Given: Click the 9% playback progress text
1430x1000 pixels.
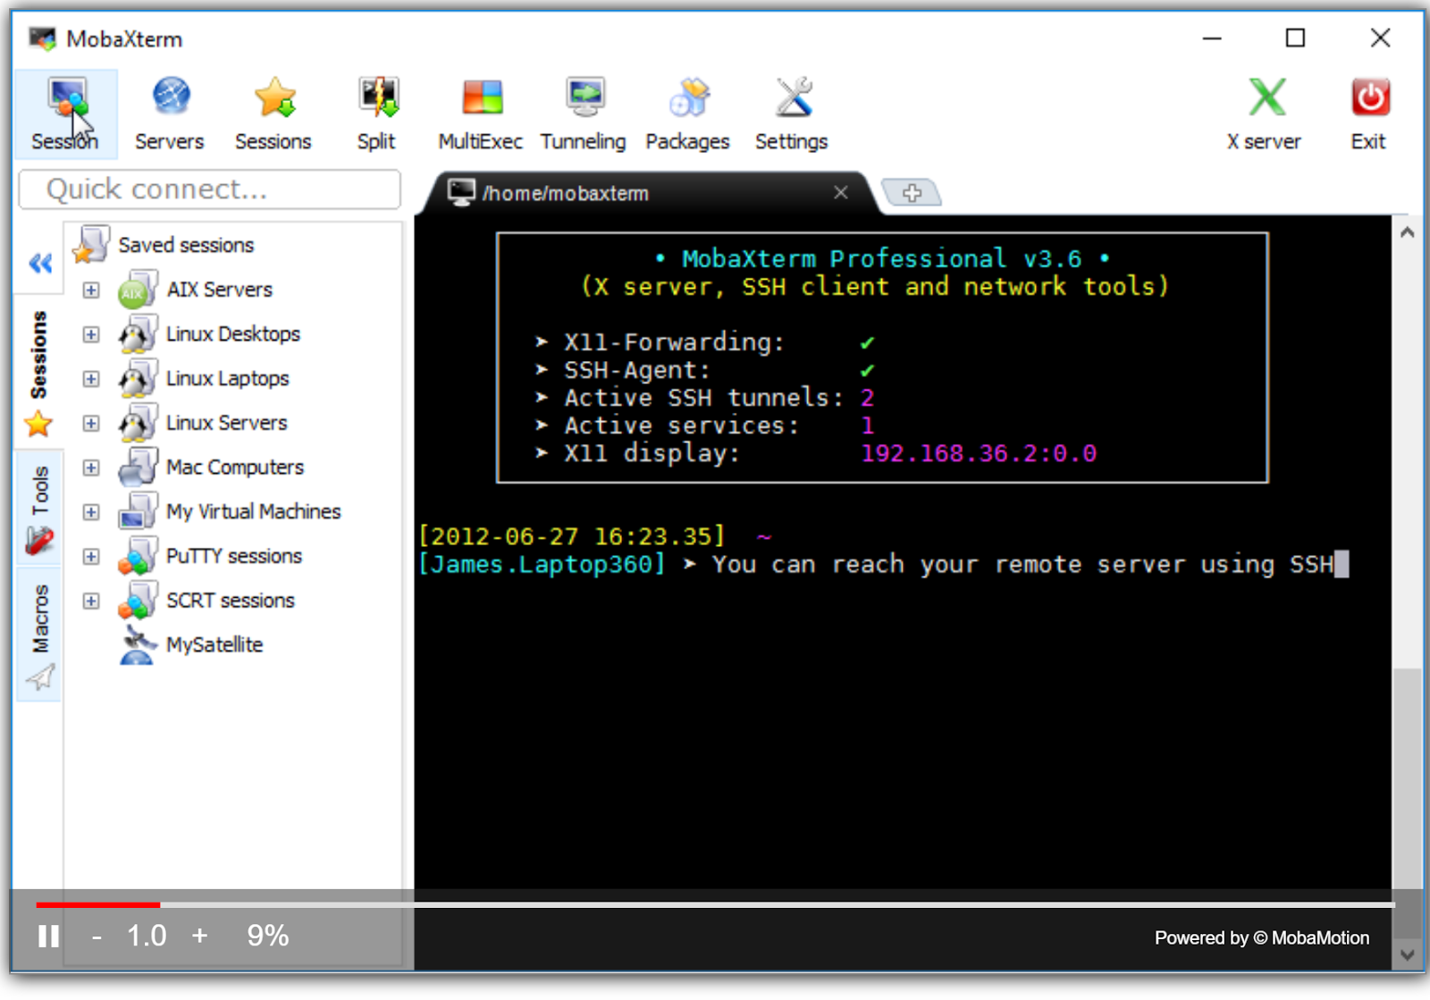Looking at the screenshot, I should (x=268, y=936).
